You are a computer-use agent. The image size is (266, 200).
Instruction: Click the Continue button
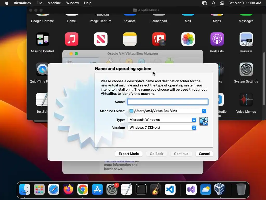(x=181, y=154)
